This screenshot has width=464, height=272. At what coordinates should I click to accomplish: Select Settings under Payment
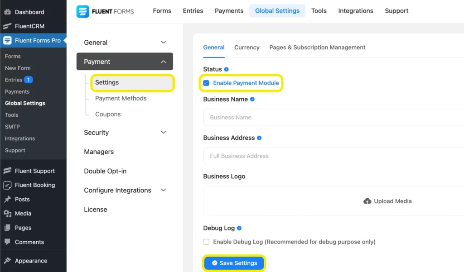point(132,82)
